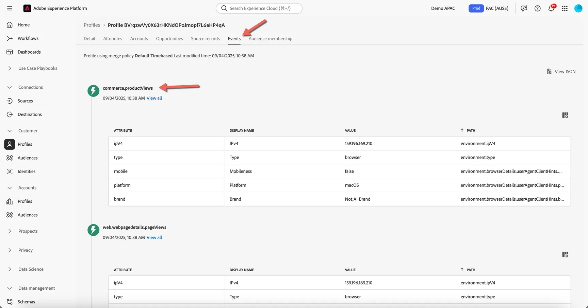The width and height of the screenshot is (588, 308).
Task: Collapse the Accounts sidebar section
Action: tap(10, 188)
